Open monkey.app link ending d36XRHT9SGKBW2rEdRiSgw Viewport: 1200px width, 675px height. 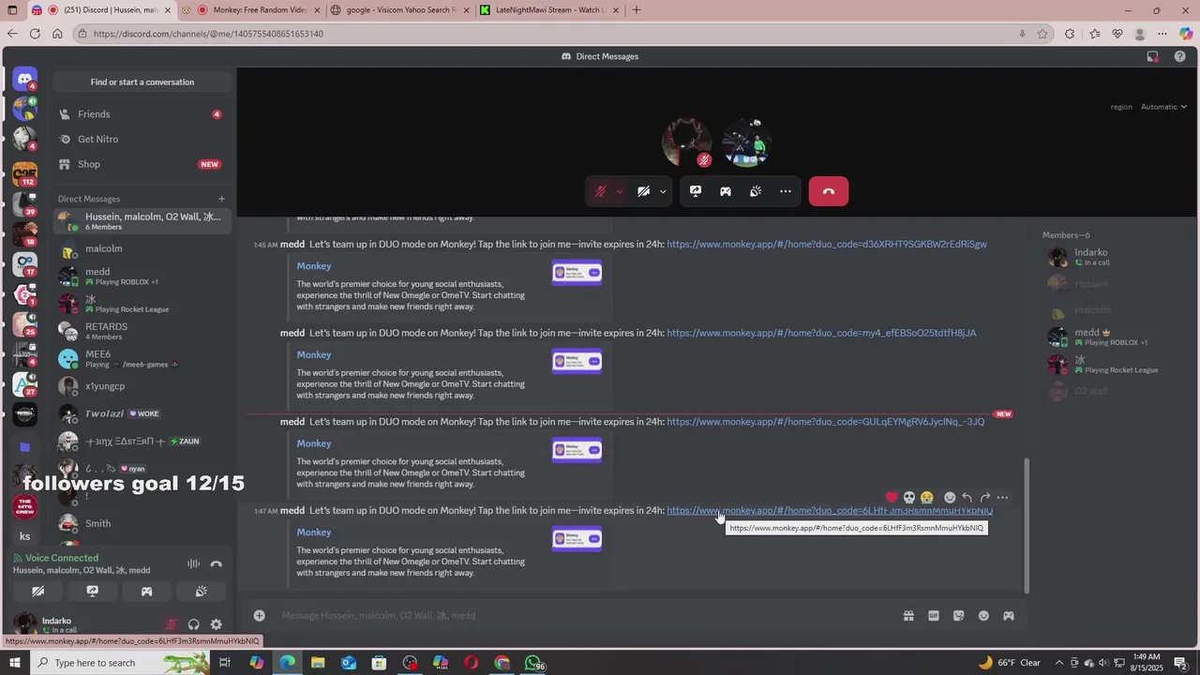tap(826, 245)
